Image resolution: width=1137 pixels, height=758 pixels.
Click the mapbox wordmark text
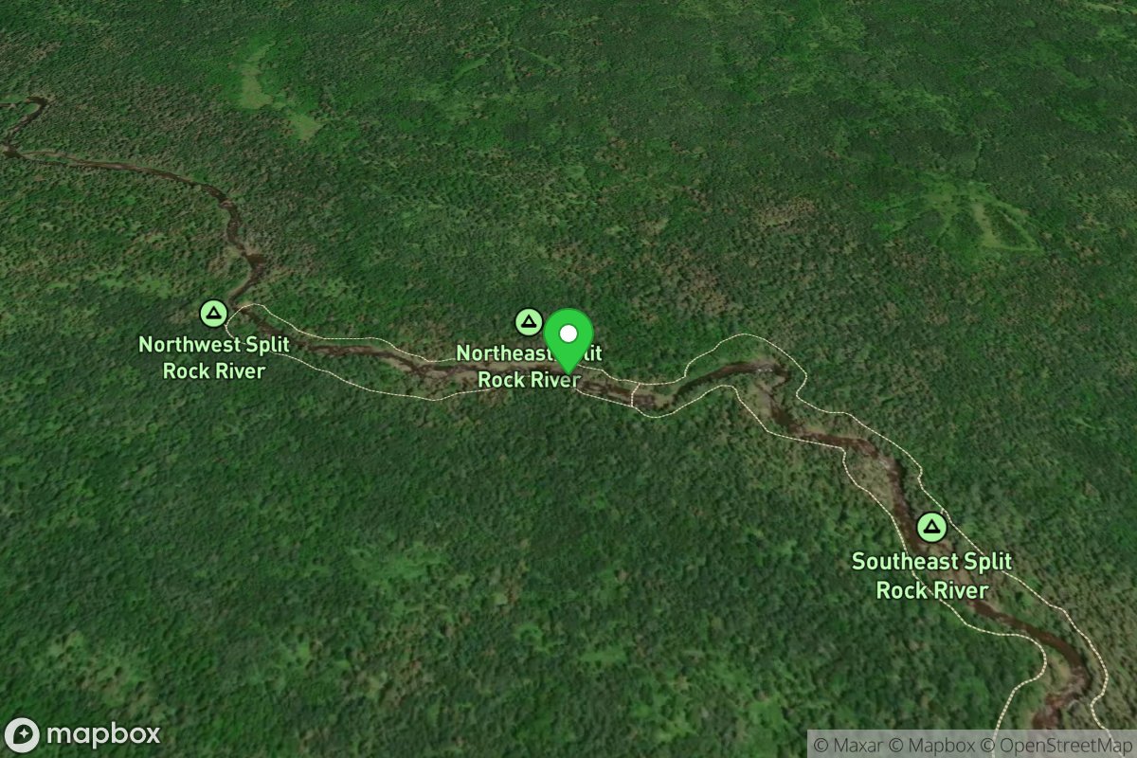tap(102, 734)
